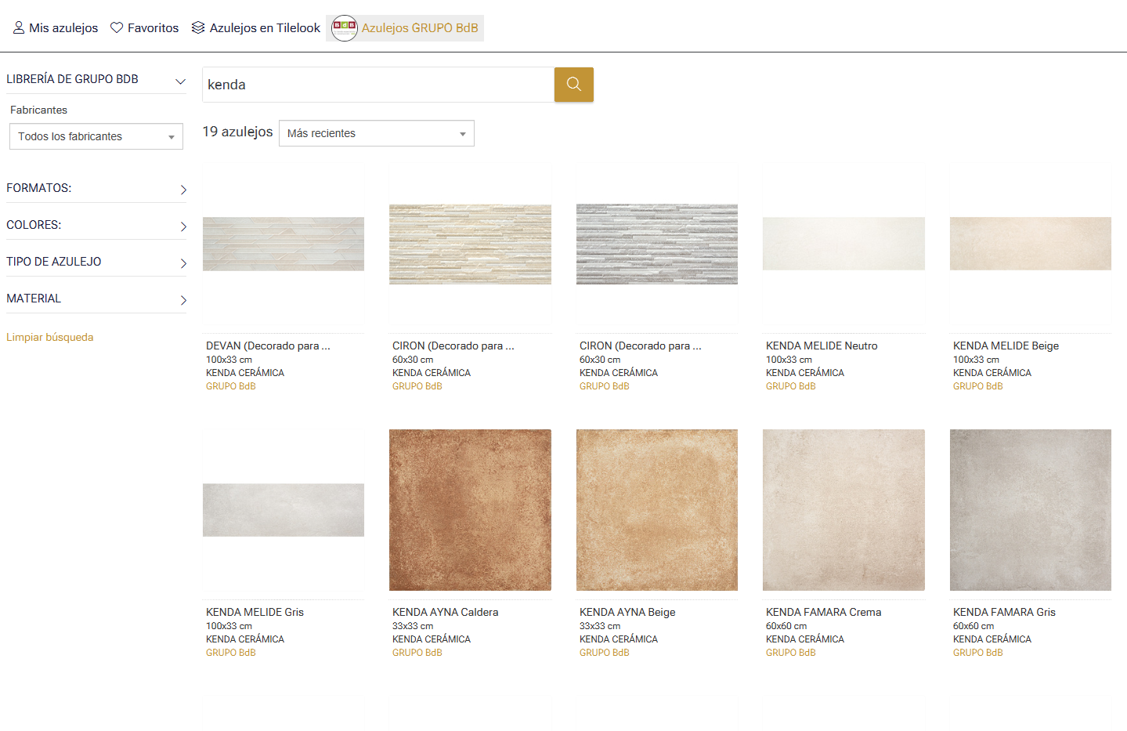Click 60x60 cm under KENDA FAMARA Crema
The image size is (1127, 731).
[x=786, y=626]
